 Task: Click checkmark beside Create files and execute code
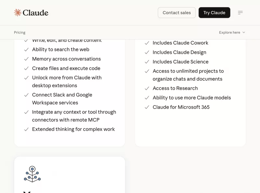(x=26, y=68)
